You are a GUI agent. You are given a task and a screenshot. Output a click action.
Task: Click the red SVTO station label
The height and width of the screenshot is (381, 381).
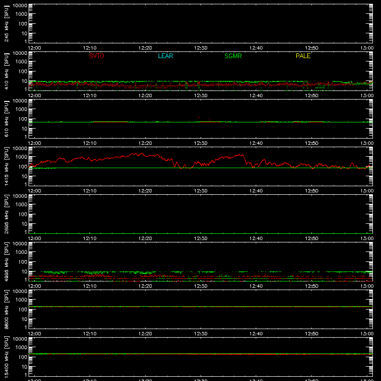tap(97, 56)
